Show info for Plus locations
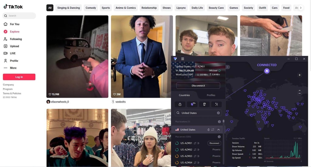This screenshot has height=167, width=311. click(x=219, y=121)
